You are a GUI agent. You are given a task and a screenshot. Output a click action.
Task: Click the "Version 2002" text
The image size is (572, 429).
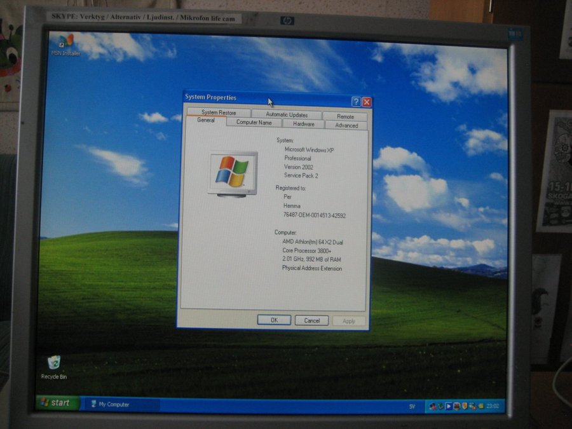[x=299, y=167]
